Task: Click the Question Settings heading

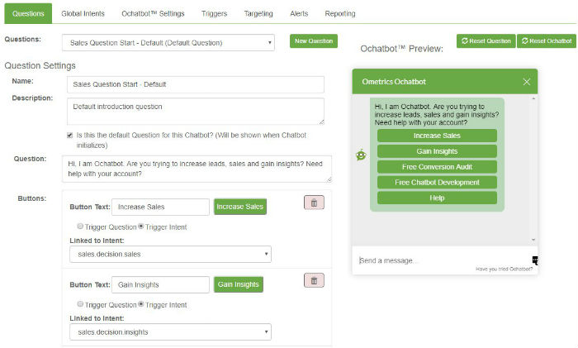Action: (40, 65)
